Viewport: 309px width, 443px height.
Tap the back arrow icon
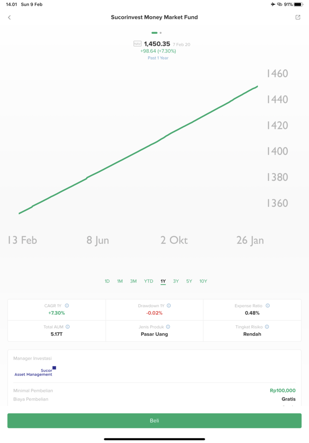click(x=10, y=17)
